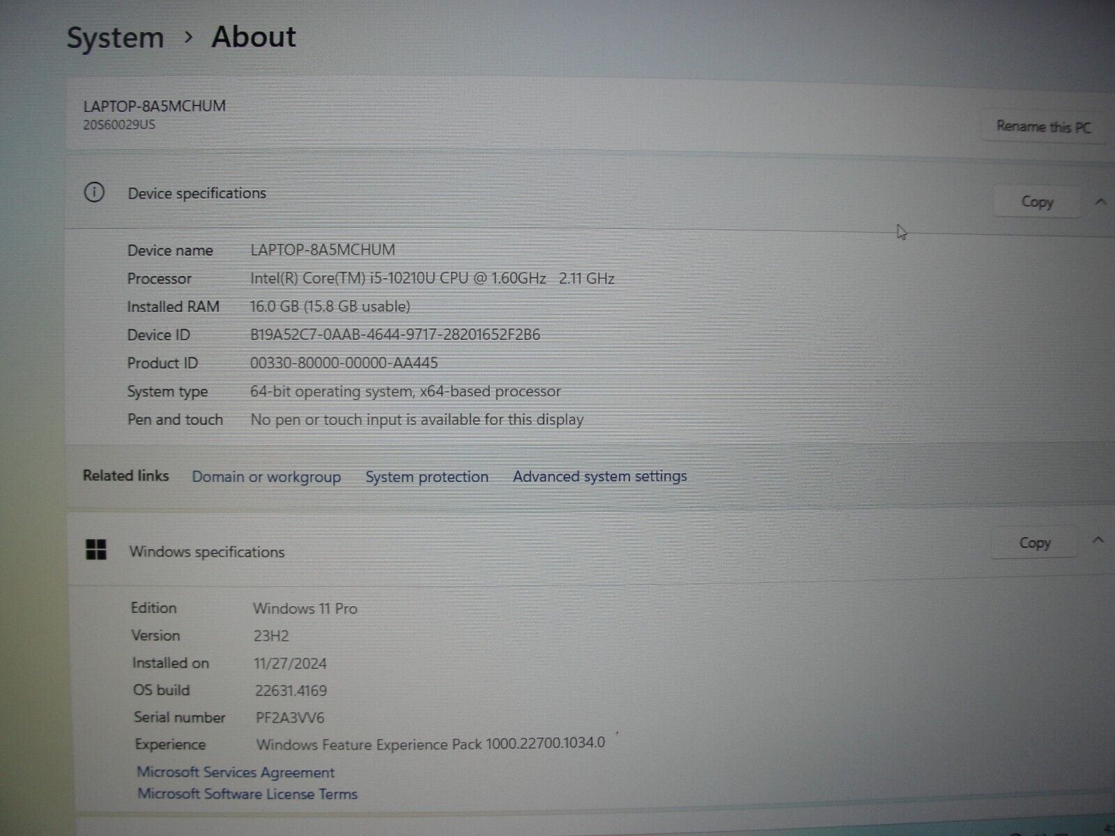The image size is (1115, 836).
Task: Open Microsoft Software License Terms link
Action: [247, 794]
